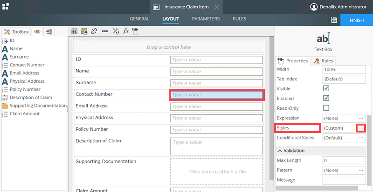Tick the Read-Only checkbox
Viewport: 373px width, 192px height.
point(326,108)
